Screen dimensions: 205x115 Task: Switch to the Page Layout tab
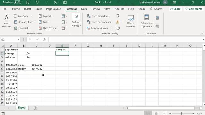point(53,9)
